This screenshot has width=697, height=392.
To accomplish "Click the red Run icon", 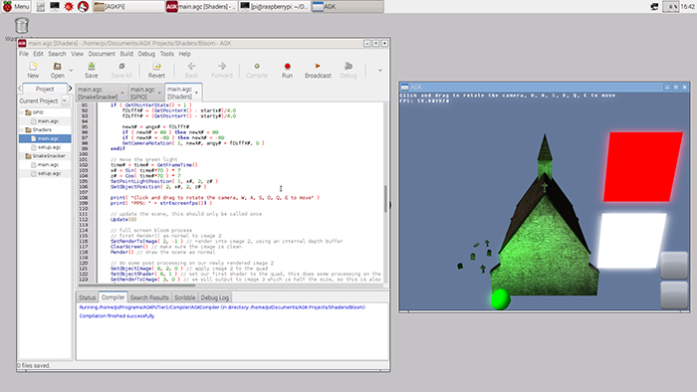I will pyautogui.click(x=287, y=70).
